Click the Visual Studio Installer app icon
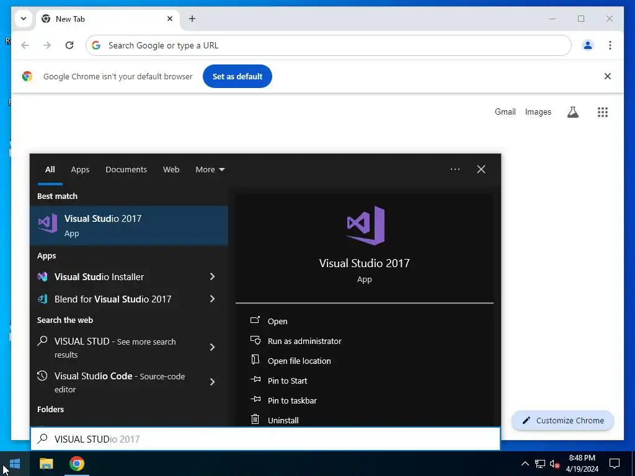The image size is (635, 476). click(43, 276)
